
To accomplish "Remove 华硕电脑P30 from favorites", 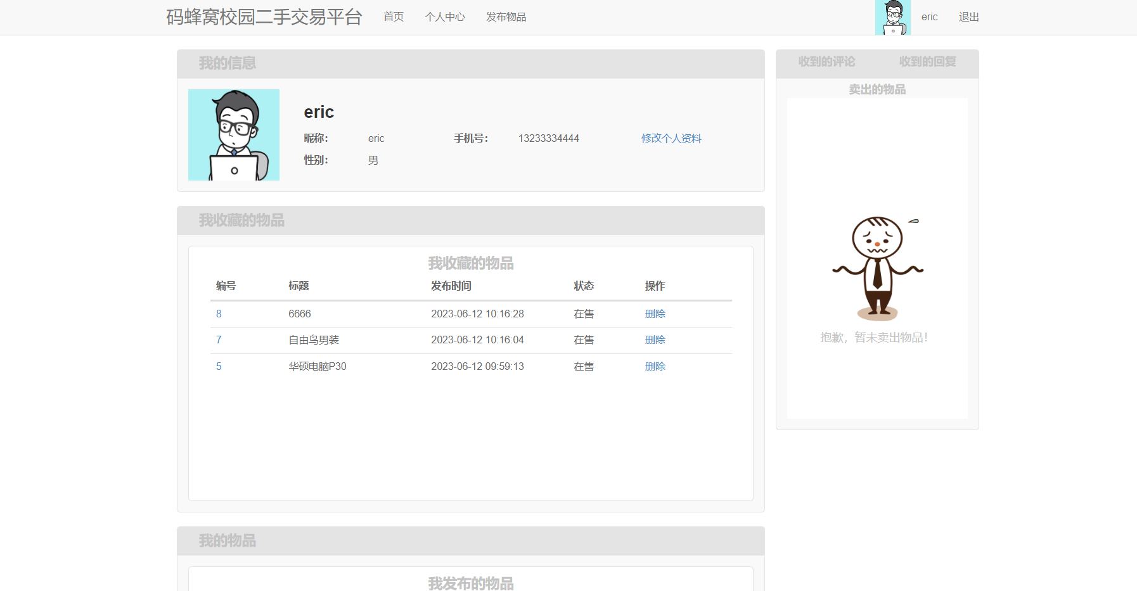I will [x=655, y=366].
